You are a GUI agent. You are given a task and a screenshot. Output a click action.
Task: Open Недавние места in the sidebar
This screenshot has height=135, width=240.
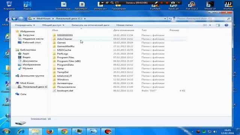33,39
